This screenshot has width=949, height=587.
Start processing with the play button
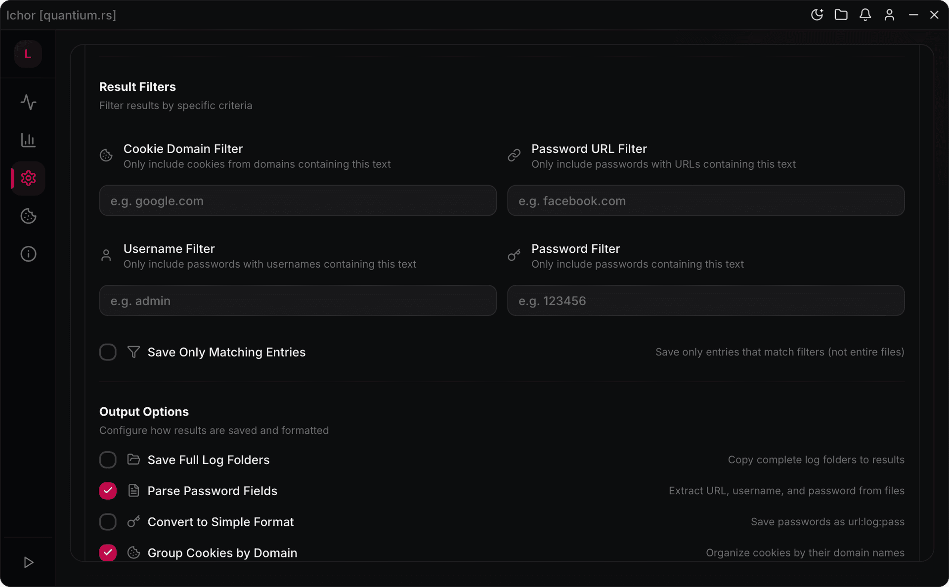click(28, 562)
